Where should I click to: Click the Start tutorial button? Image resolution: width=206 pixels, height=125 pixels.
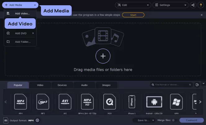point(133,15)
